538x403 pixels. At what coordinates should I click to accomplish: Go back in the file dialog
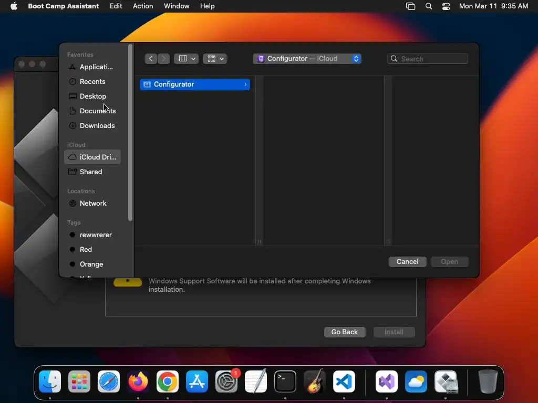pyautogui.click(x=151, y=59)
